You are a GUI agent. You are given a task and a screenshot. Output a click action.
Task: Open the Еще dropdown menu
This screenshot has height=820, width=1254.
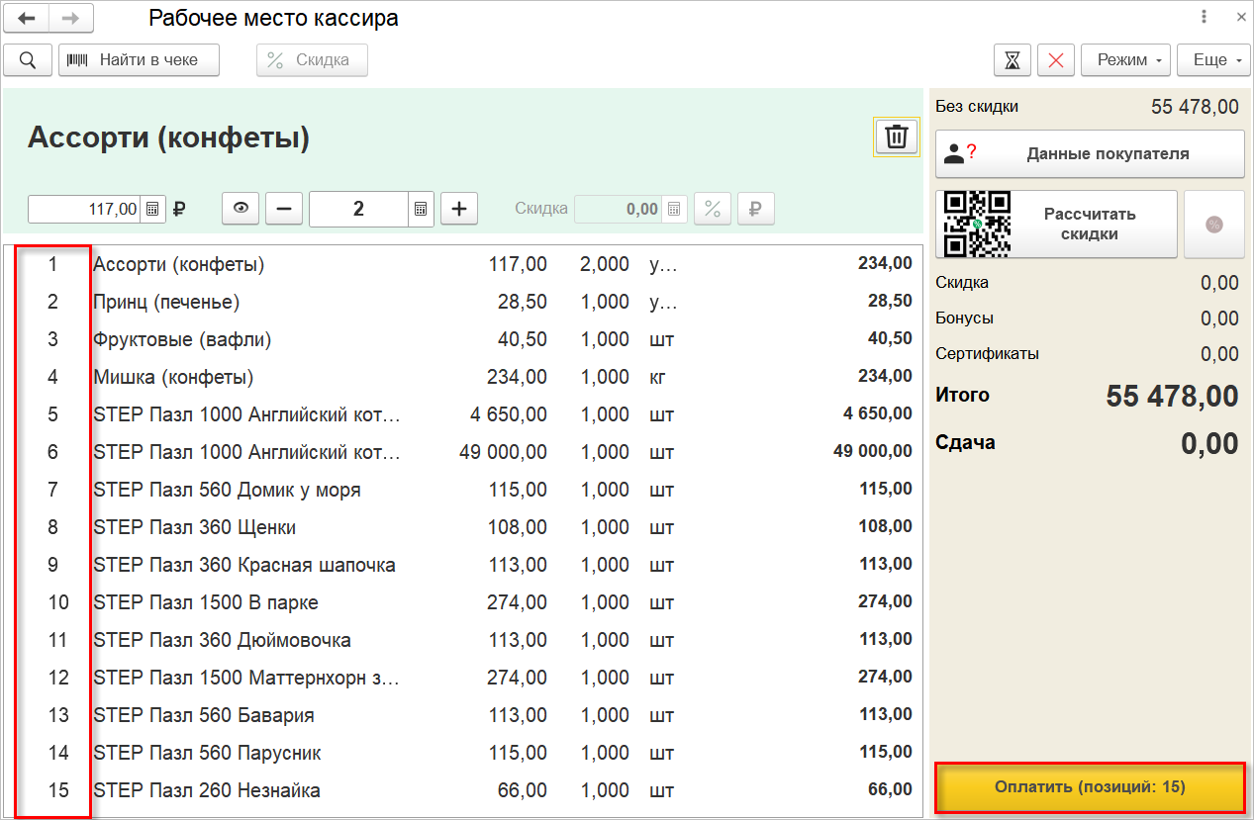(1213, 59)
